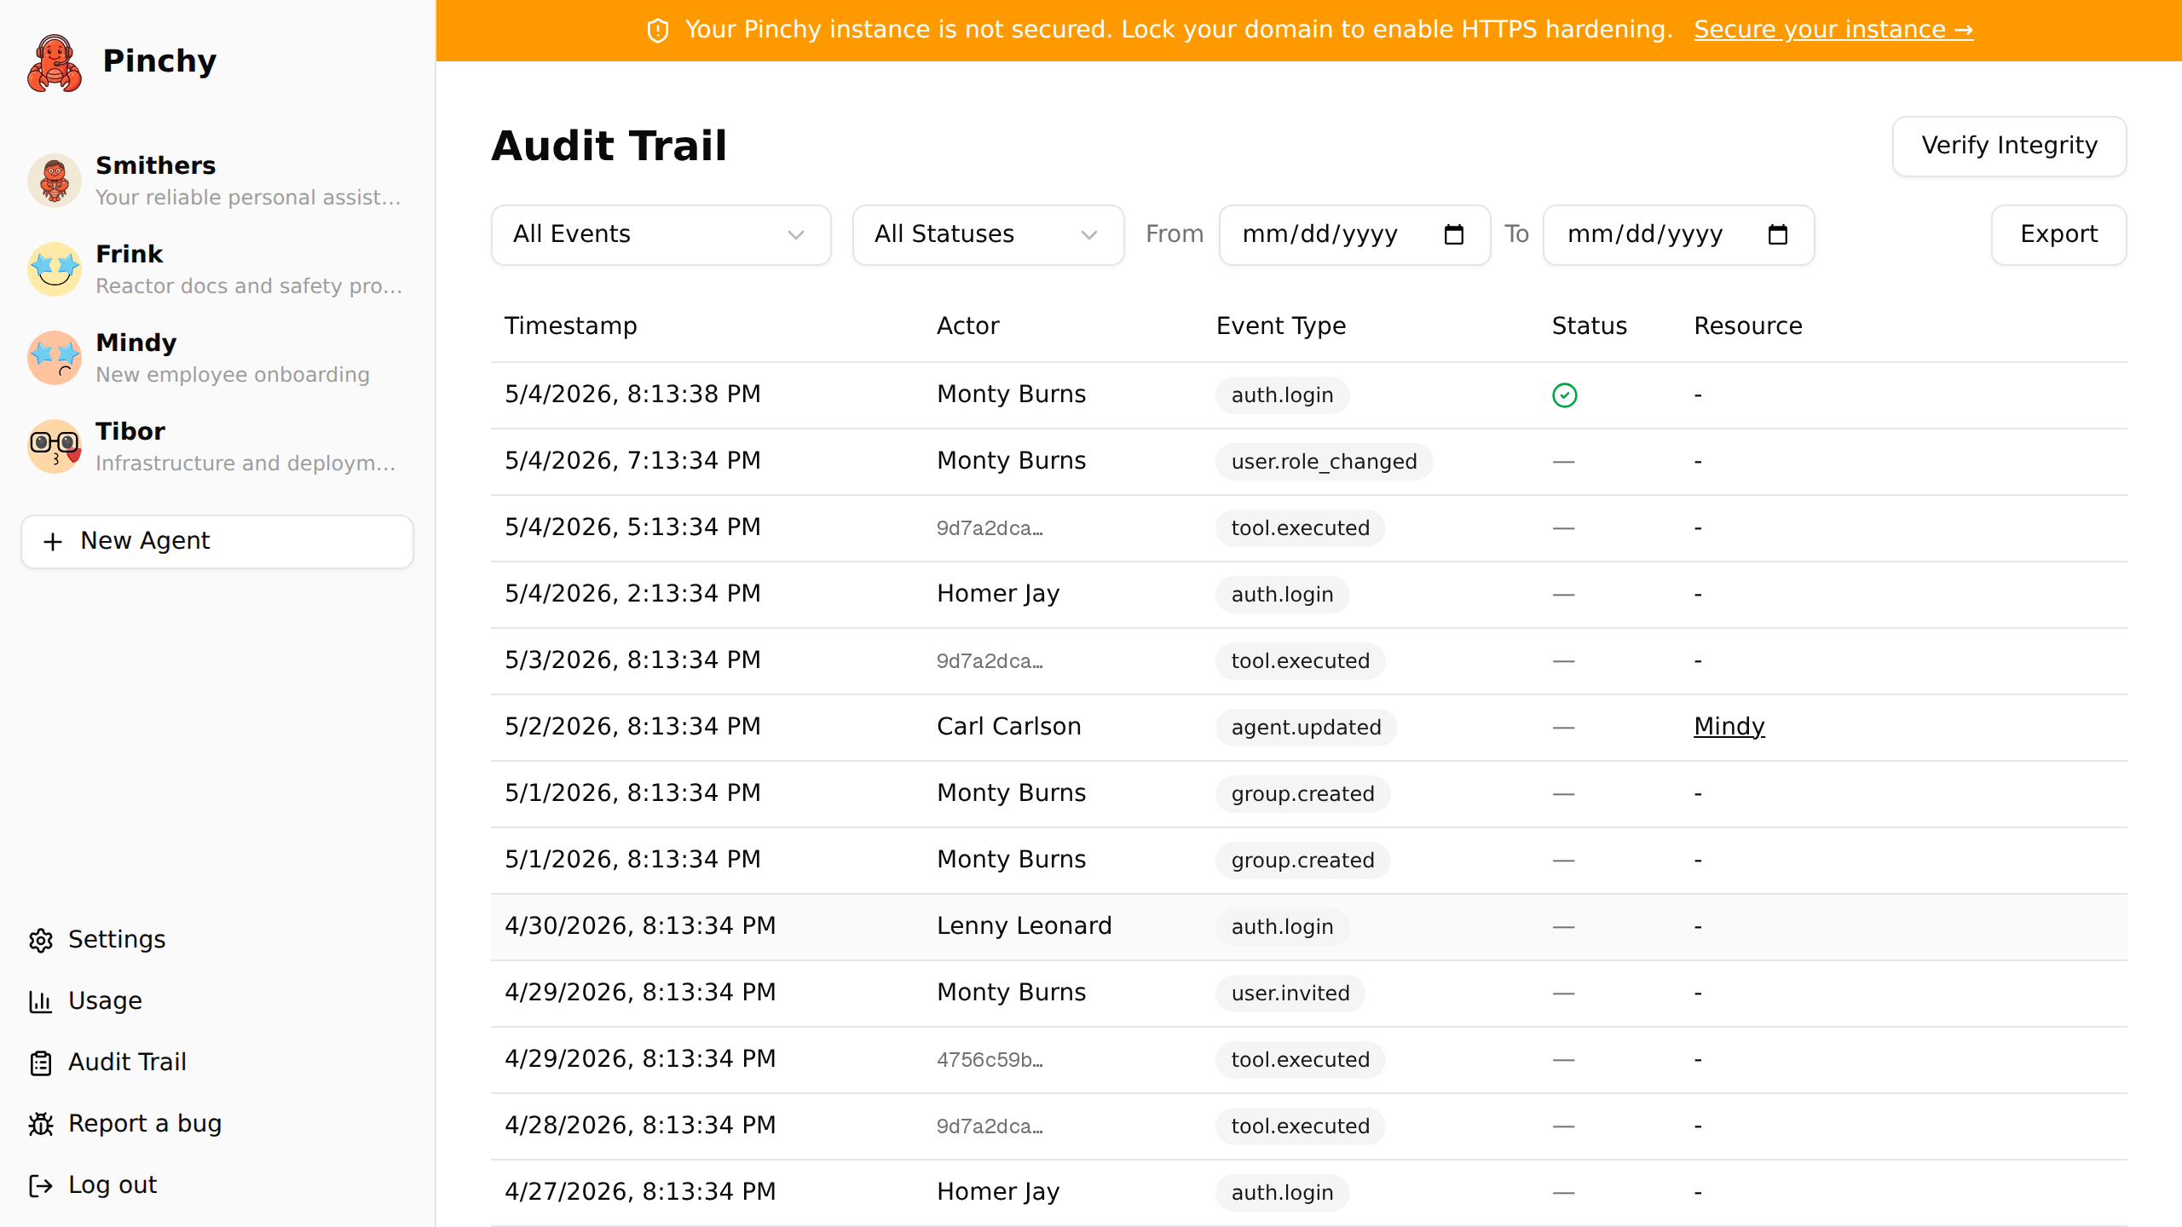Click Tibor agent name text
The height and width of the screenshot is (1227, 2182).
click(x=130, y=431)
